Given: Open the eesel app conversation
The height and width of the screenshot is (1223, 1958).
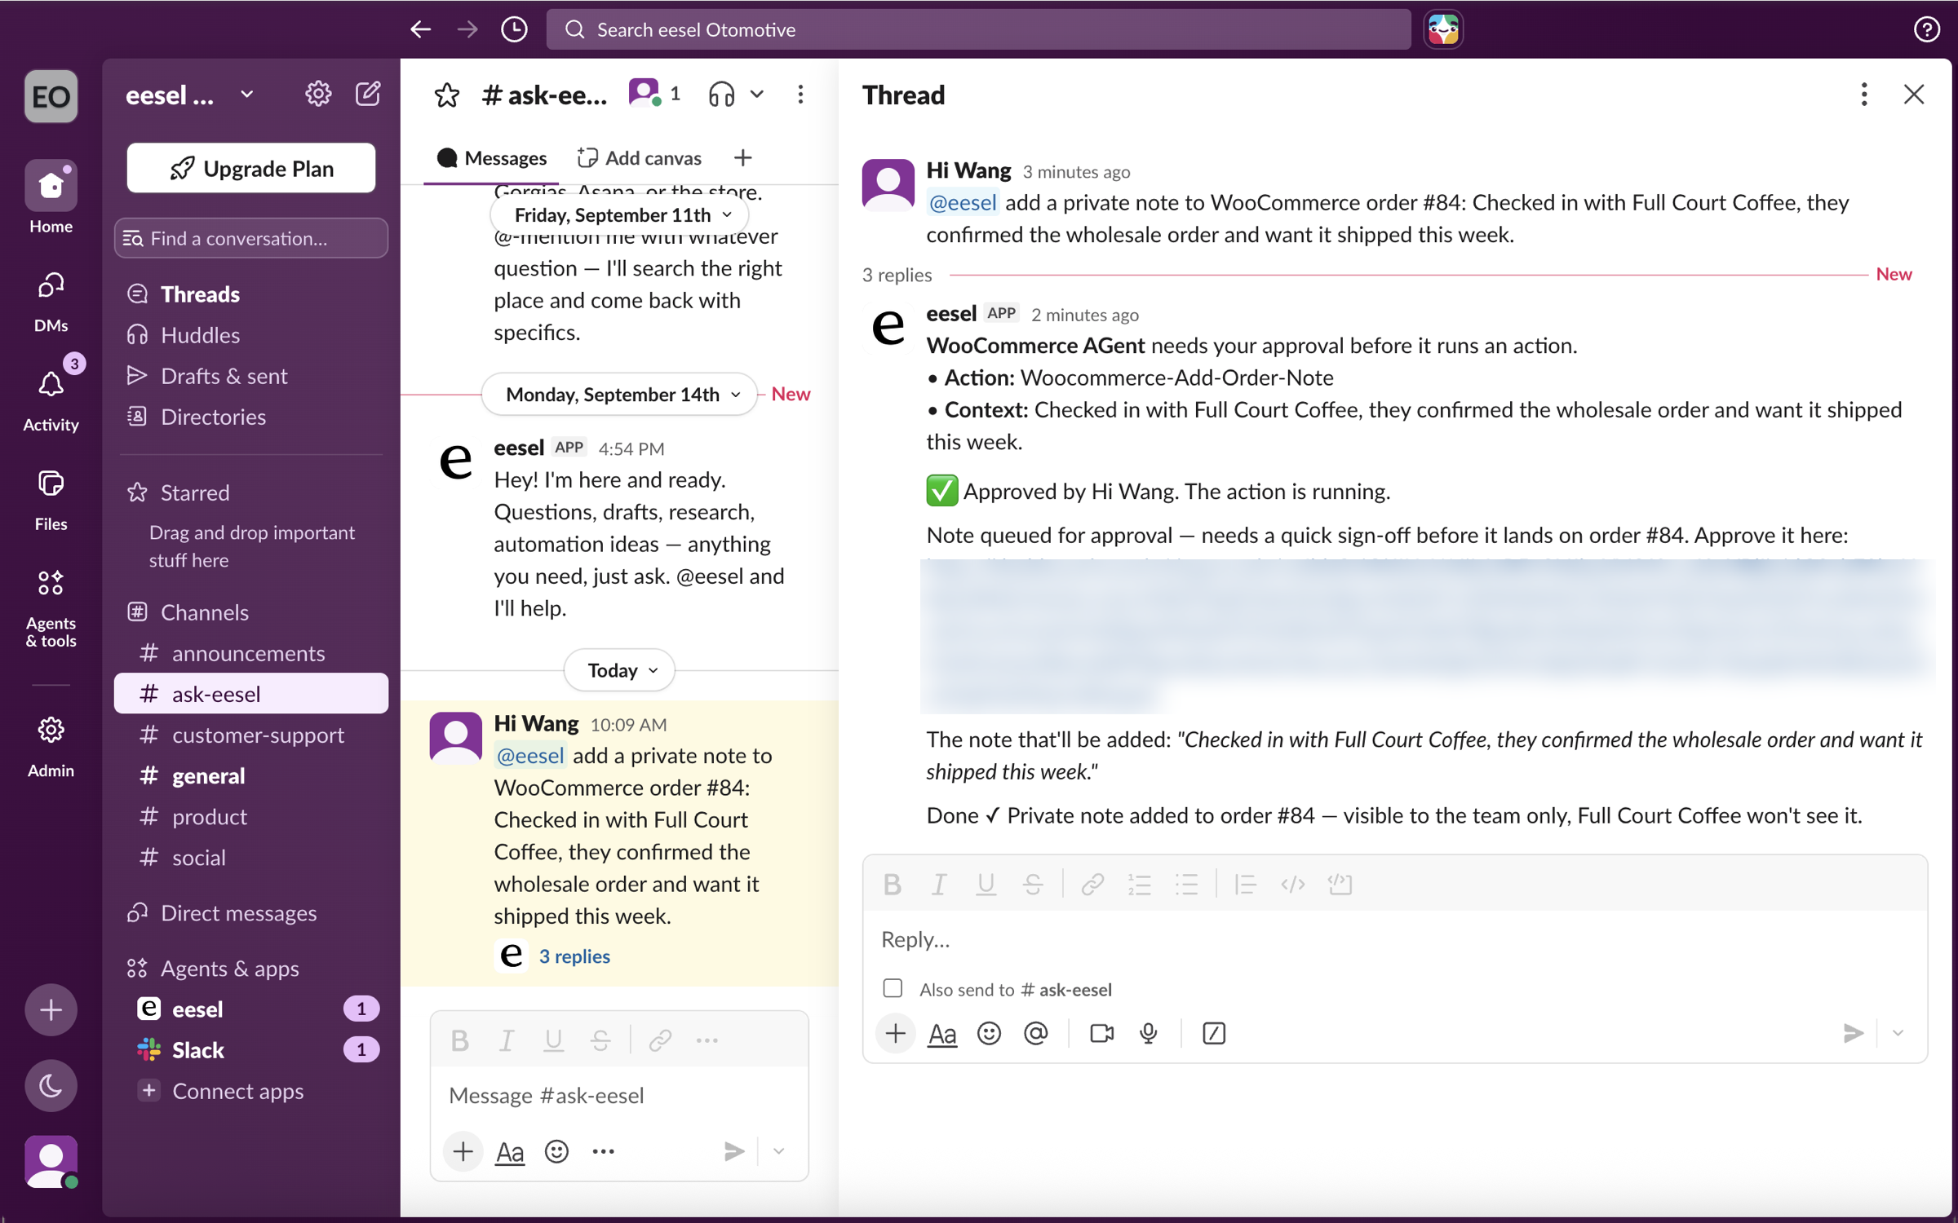Looking at the screenshot, I should [x=251, y=1009].
